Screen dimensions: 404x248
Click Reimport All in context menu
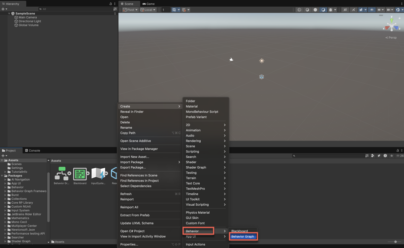coord(129,207)
